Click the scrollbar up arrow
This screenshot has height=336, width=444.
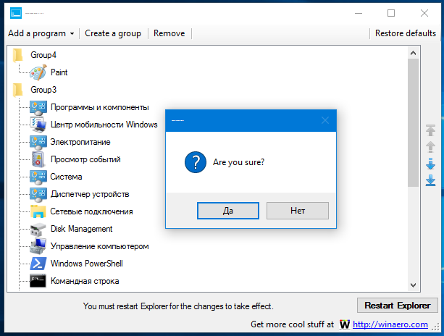413,53
